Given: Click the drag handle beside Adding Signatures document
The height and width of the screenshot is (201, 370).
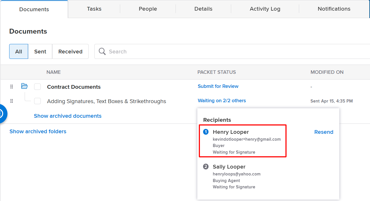Looking at the screenshot, I should [12, 101].
